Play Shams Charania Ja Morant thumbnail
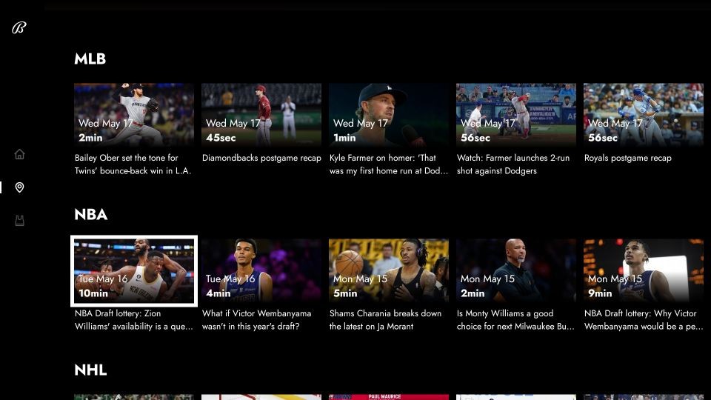711x400 pixels. (x=389, y=270)
